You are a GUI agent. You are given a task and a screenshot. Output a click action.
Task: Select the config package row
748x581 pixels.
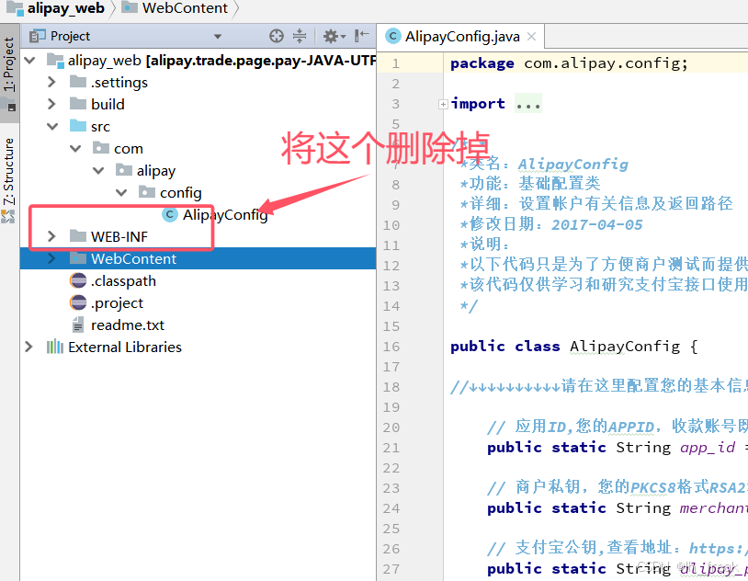[x=198, y=192]
